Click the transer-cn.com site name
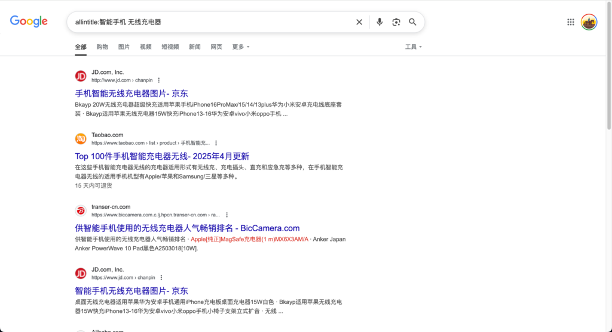612x332 pixels. (111, 207)
